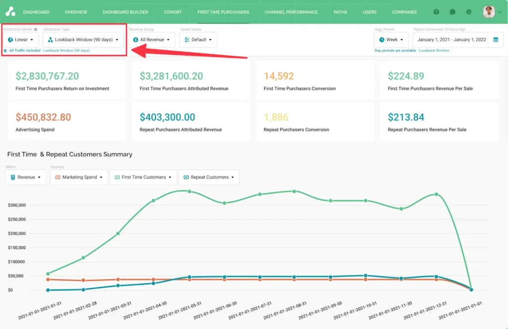Screen dimensions: 508x329
Task: Click the green peak data point on chart
Action: 295,191
